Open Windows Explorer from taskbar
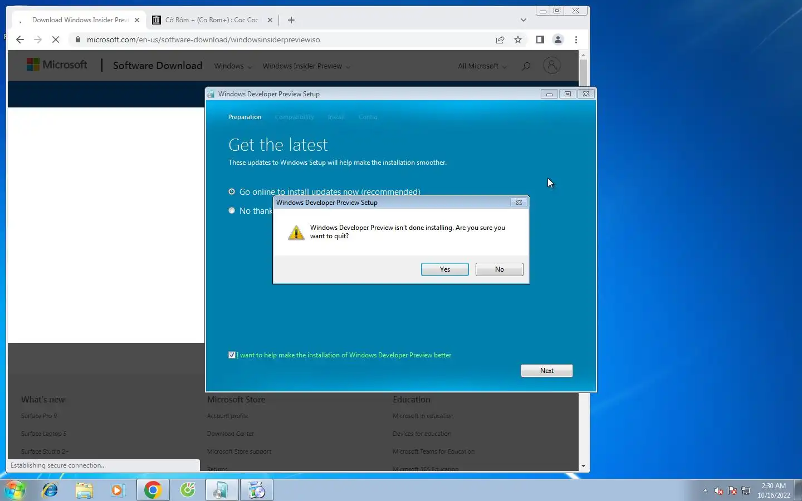The image size is (802, 501). [x=84, y=490]
